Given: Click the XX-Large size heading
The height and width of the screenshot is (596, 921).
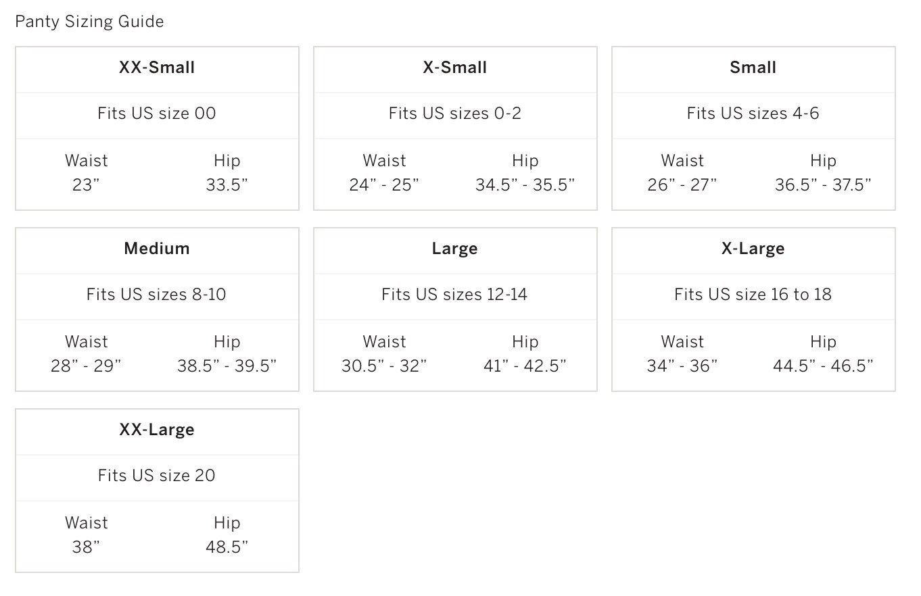Looking at the screenshot, I should pos(157,430).
